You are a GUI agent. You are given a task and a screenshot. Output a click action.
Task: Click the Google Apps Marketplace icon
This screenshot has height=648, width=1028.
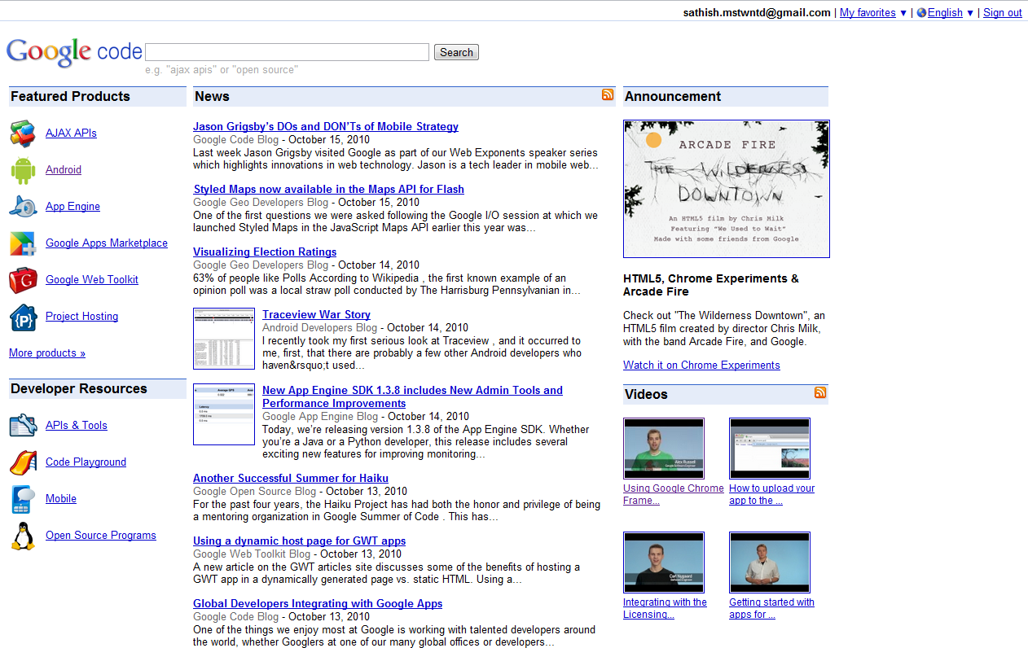point(23,243)
